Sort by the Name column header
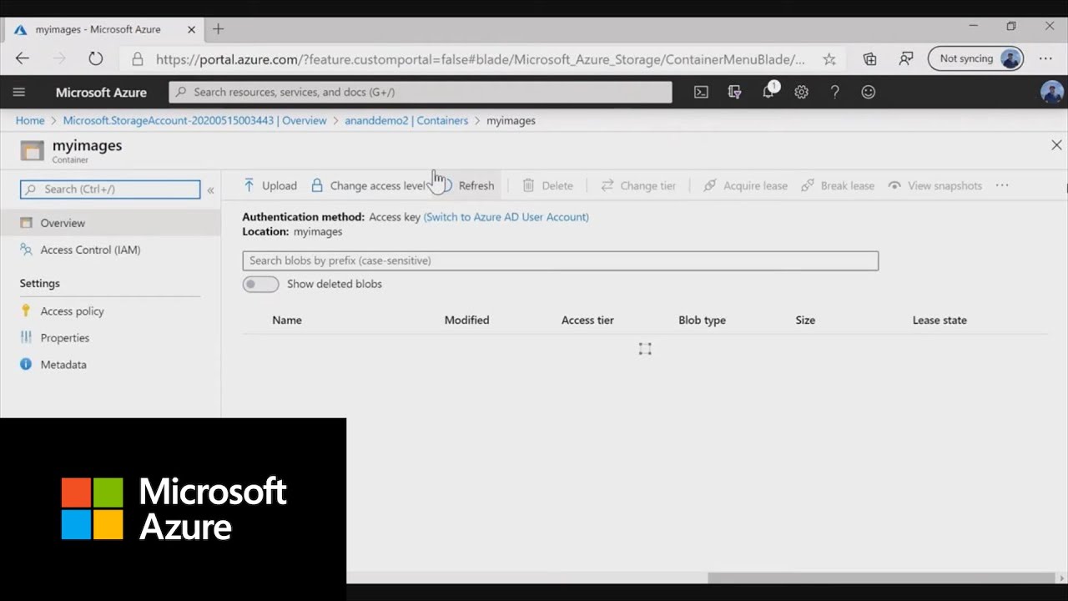1068x601 pixels. coord(287,320)
